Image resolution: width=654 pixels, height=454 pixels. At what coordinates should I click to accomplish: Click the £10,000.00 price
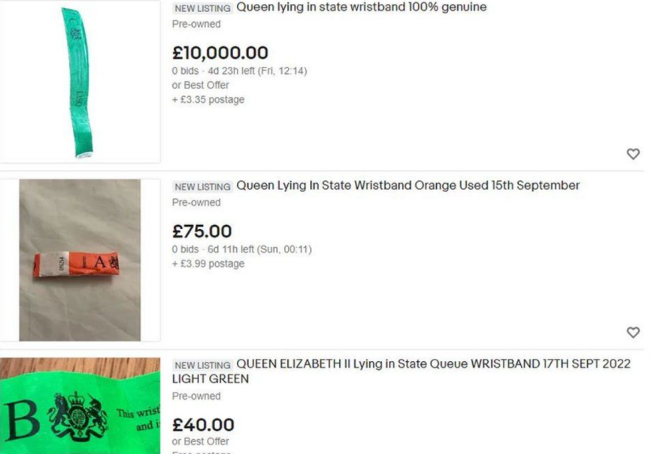coord(220,53)
